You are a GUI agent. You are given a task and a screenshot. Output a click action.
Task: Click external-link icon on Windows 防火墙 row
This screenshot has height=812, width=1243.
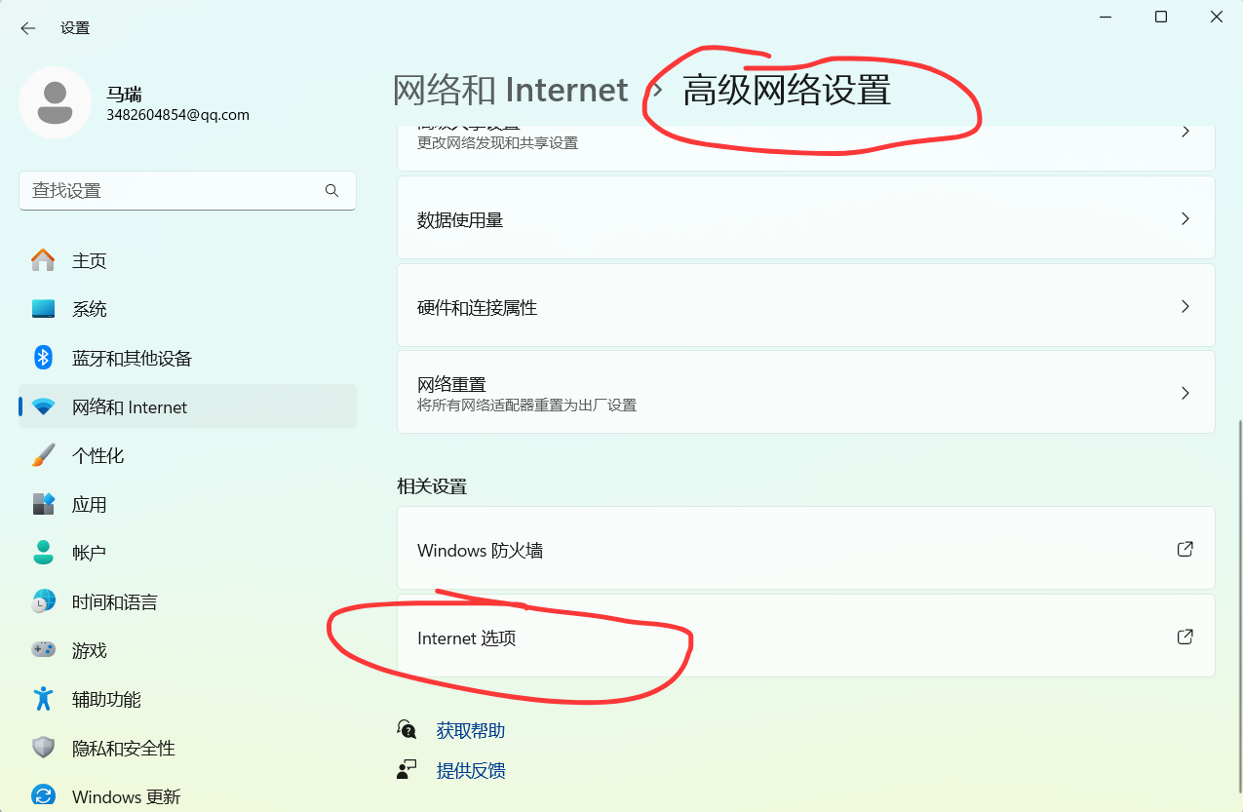(1185, 549)
